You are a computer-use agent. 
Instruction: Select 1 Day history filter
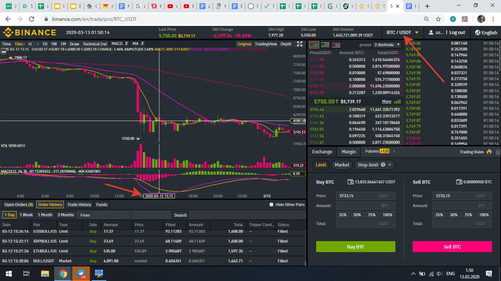pyautogui.click(x=10, y=215)
